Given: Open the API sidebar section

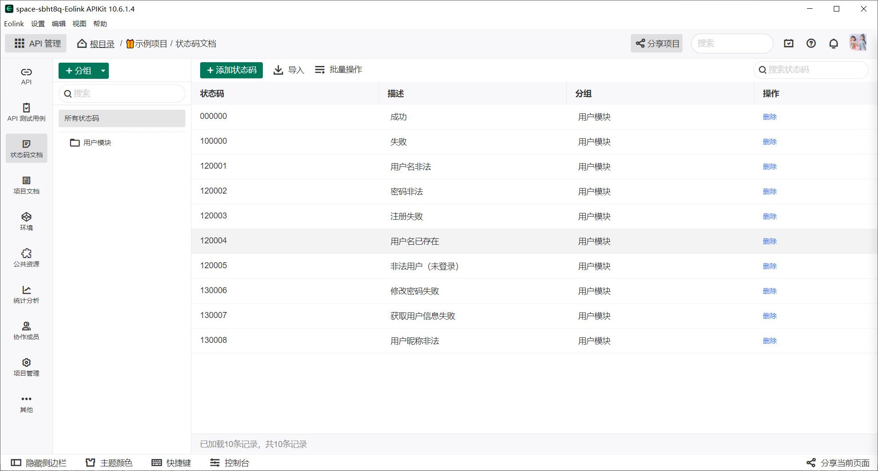Looking at the screenshot, I should click(x=26, y=77).
